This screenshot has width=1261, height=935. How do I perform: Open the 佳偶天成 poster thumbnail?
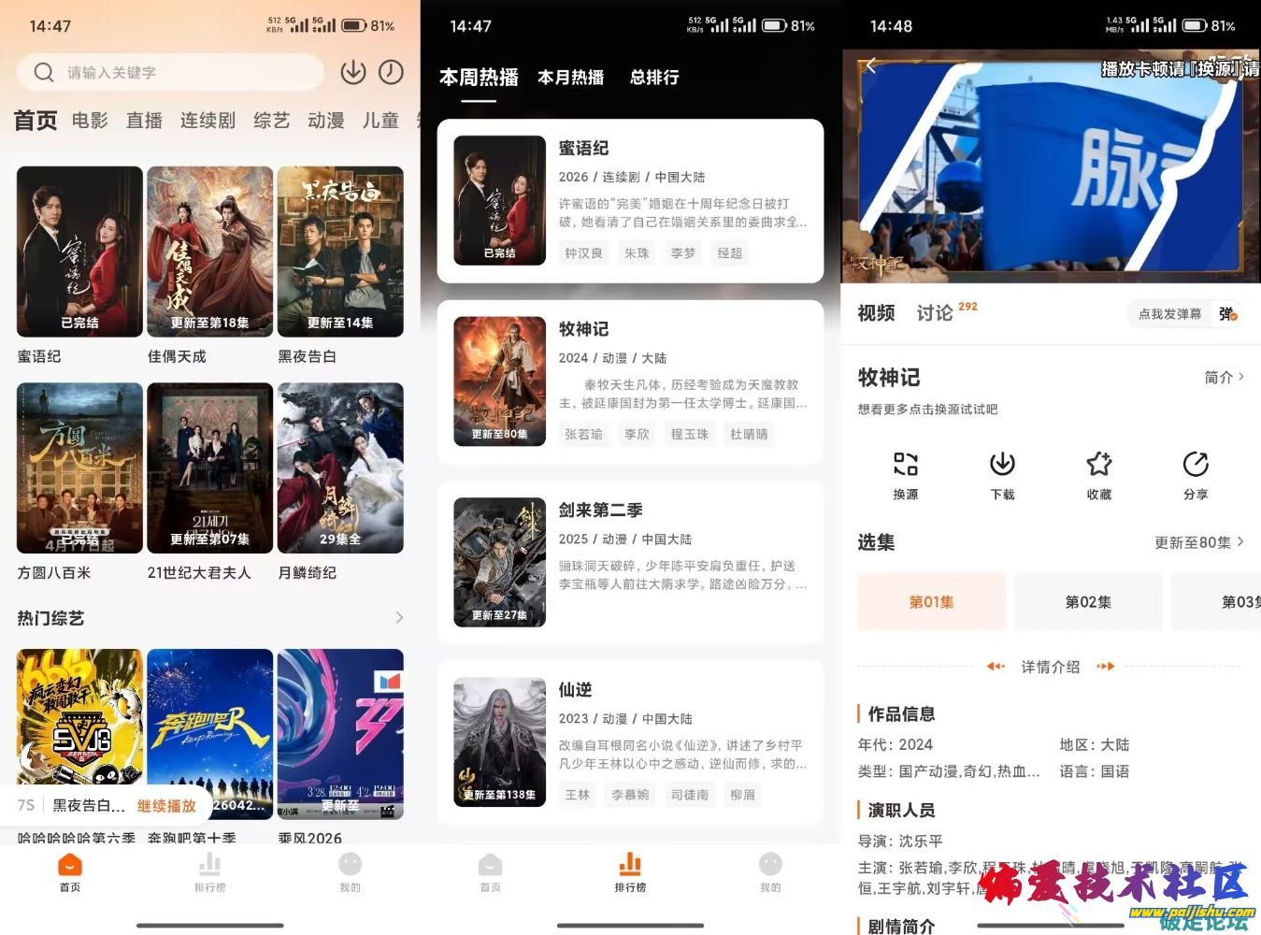click(x=209, y=252)
